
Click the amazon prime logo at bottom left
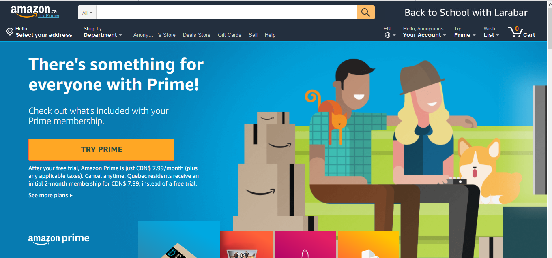[59, 239]
